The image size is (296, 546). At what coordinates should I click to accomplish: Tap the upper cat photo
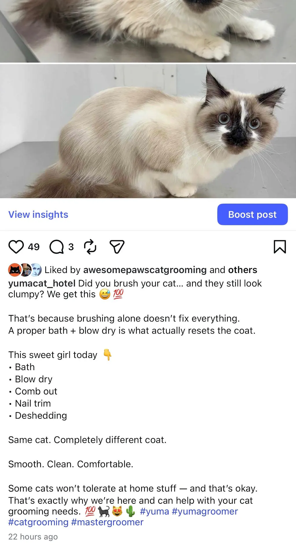[148, 31]
